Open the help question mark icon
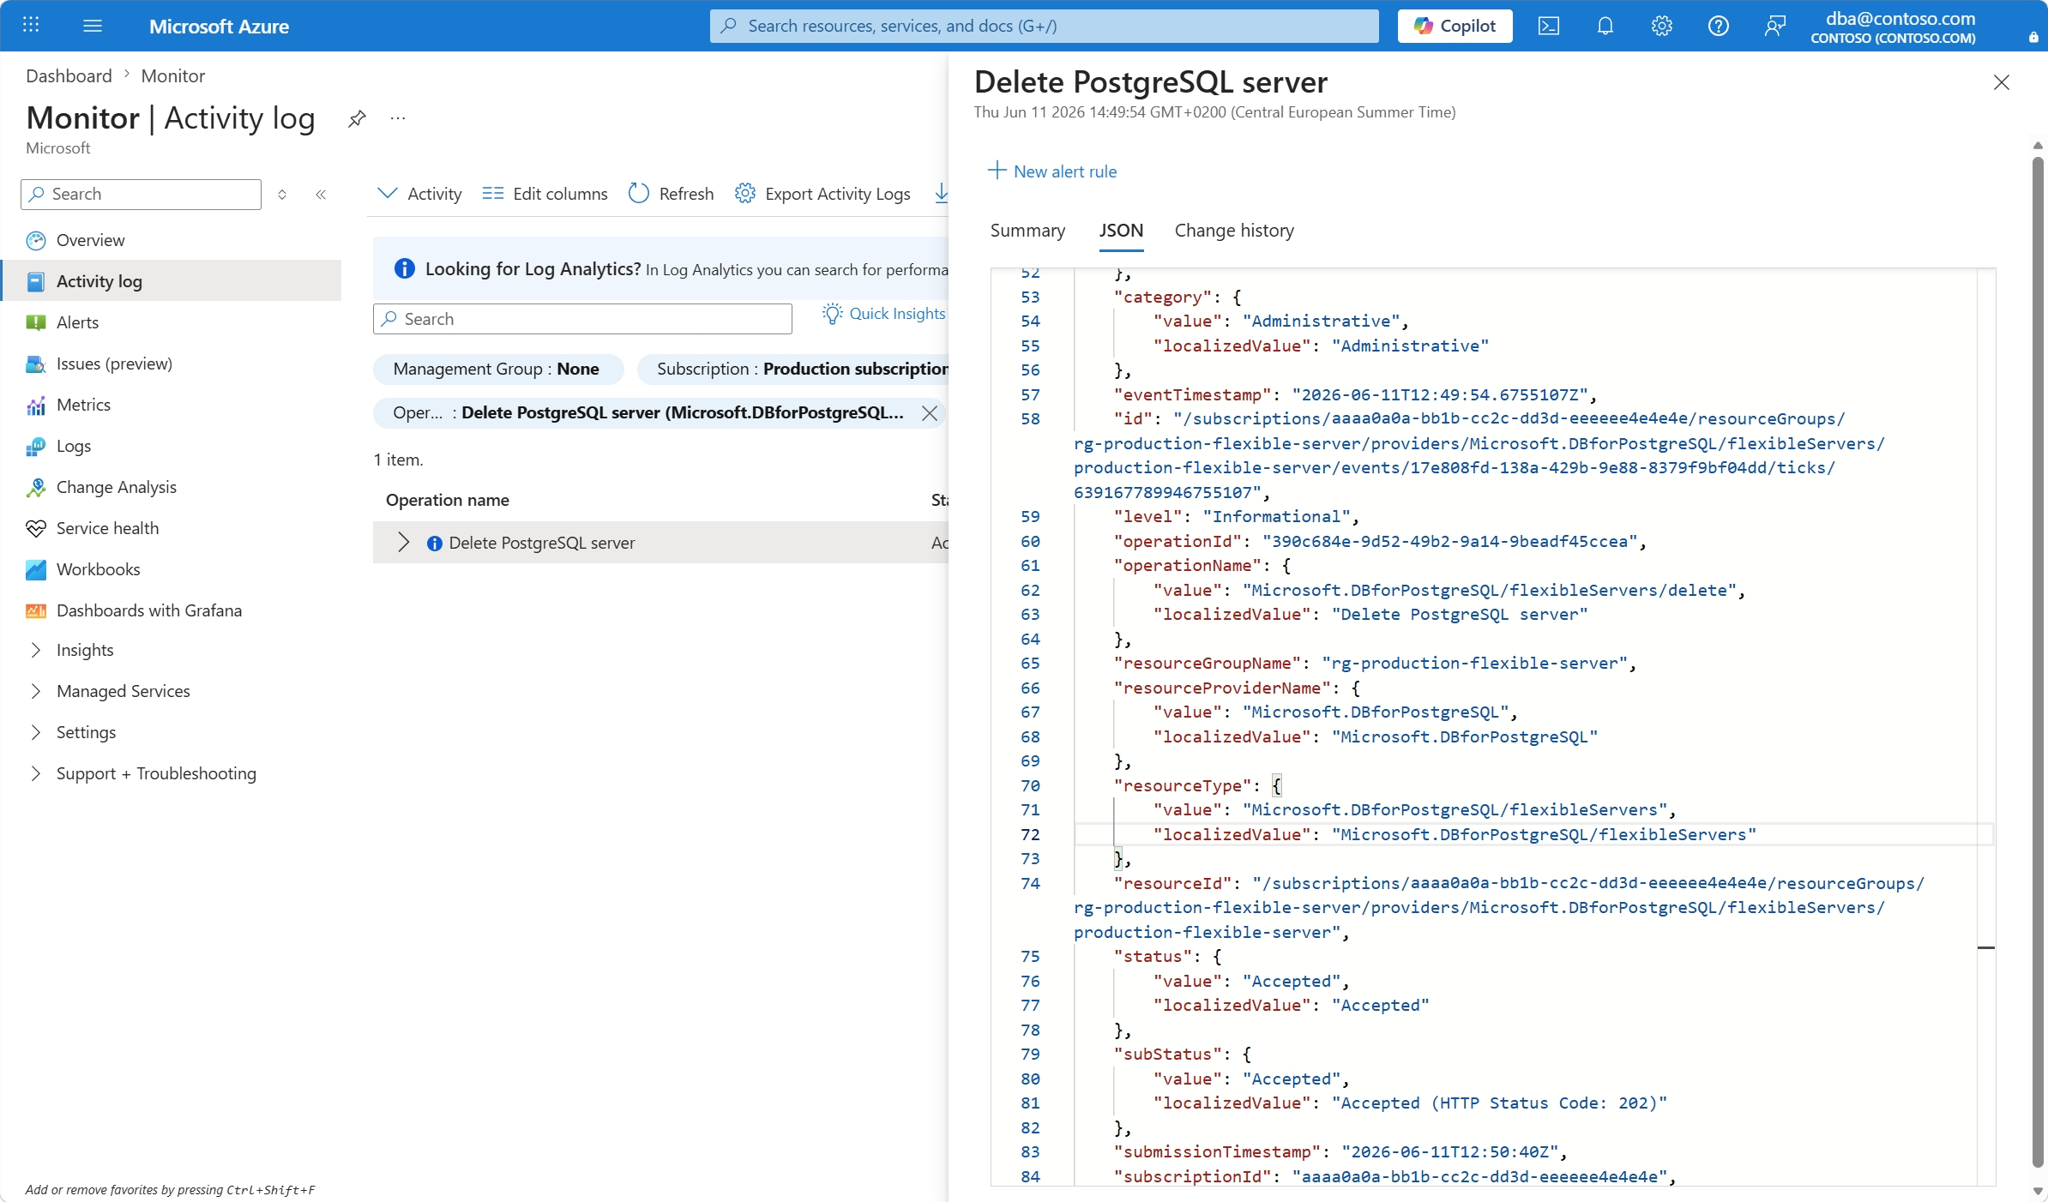Image resolution: width=2048 pixels, height=1202 pixels. pos(1719,26)
